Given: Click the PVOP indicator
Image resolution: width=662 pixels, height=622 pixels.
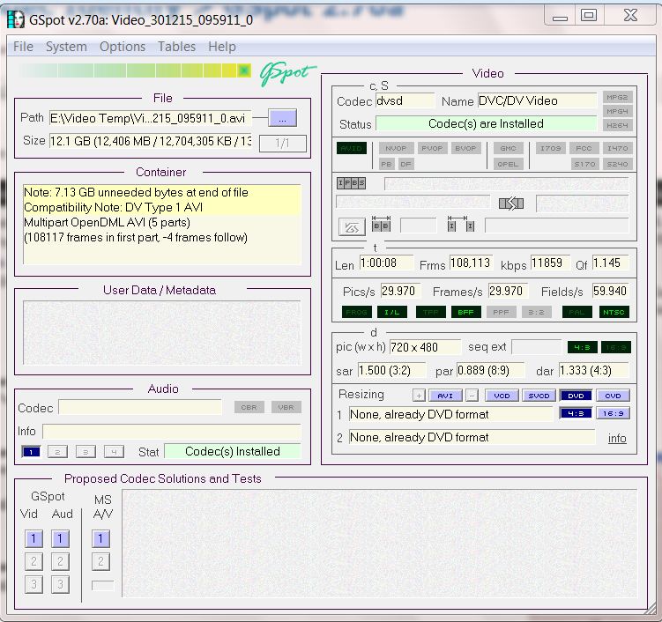Looking at the screenshot, I should (x=432, y=149).
